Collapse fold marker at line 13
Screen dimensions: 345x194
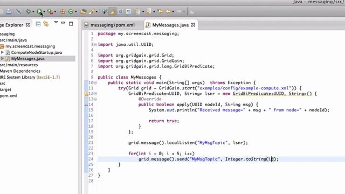95,99
